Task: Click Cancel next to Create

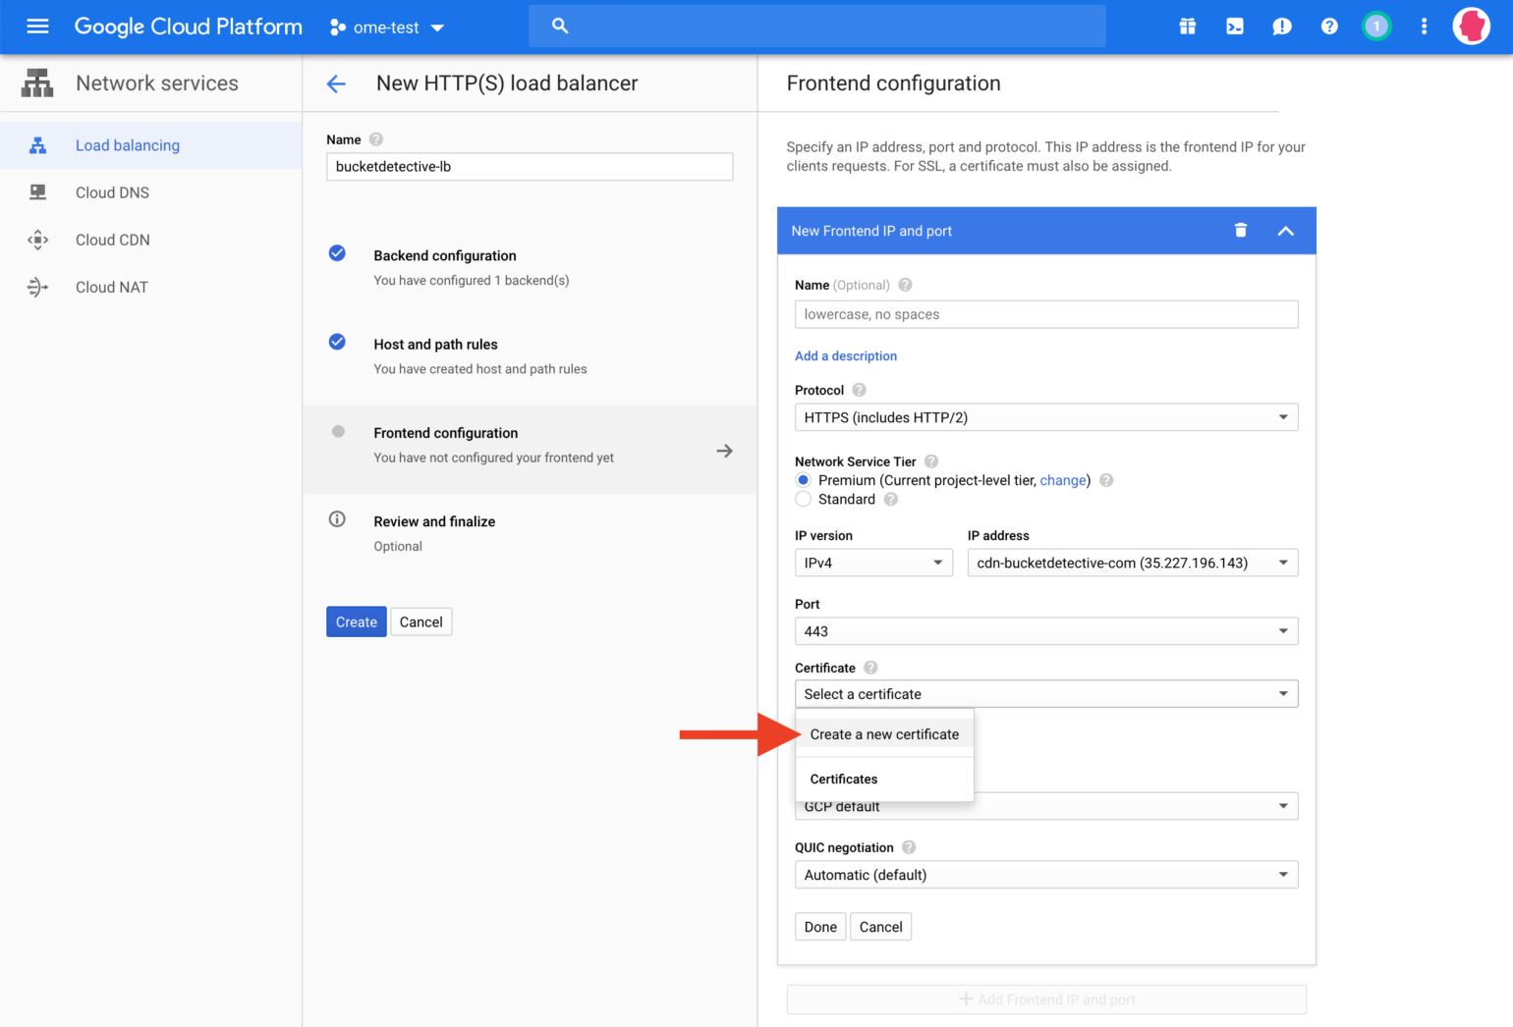Action: pyautogui.click(x=421, y=622)
